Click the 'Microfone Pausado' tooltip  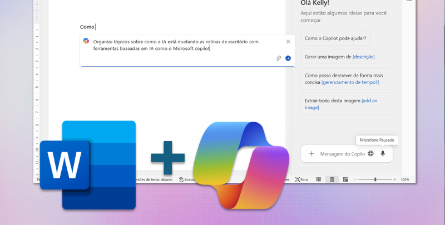click(377, 140)
